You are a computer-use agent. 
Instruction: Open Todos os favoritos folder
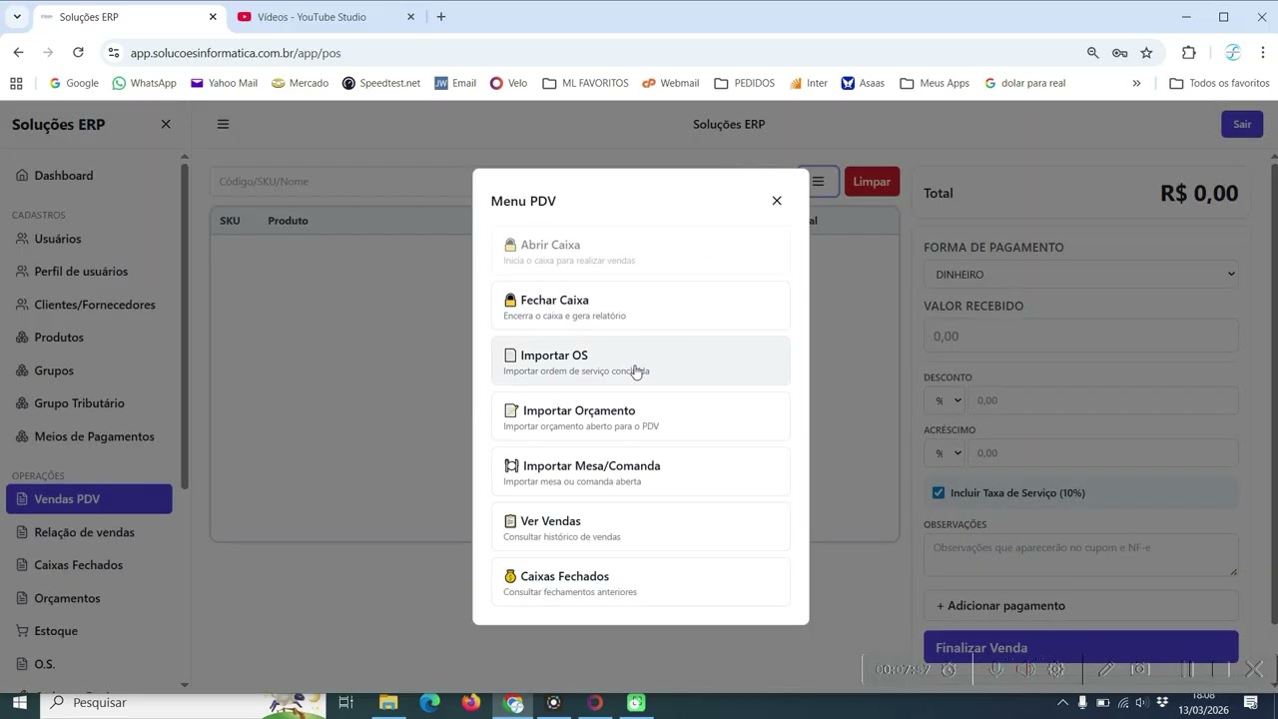point(1219,83)
